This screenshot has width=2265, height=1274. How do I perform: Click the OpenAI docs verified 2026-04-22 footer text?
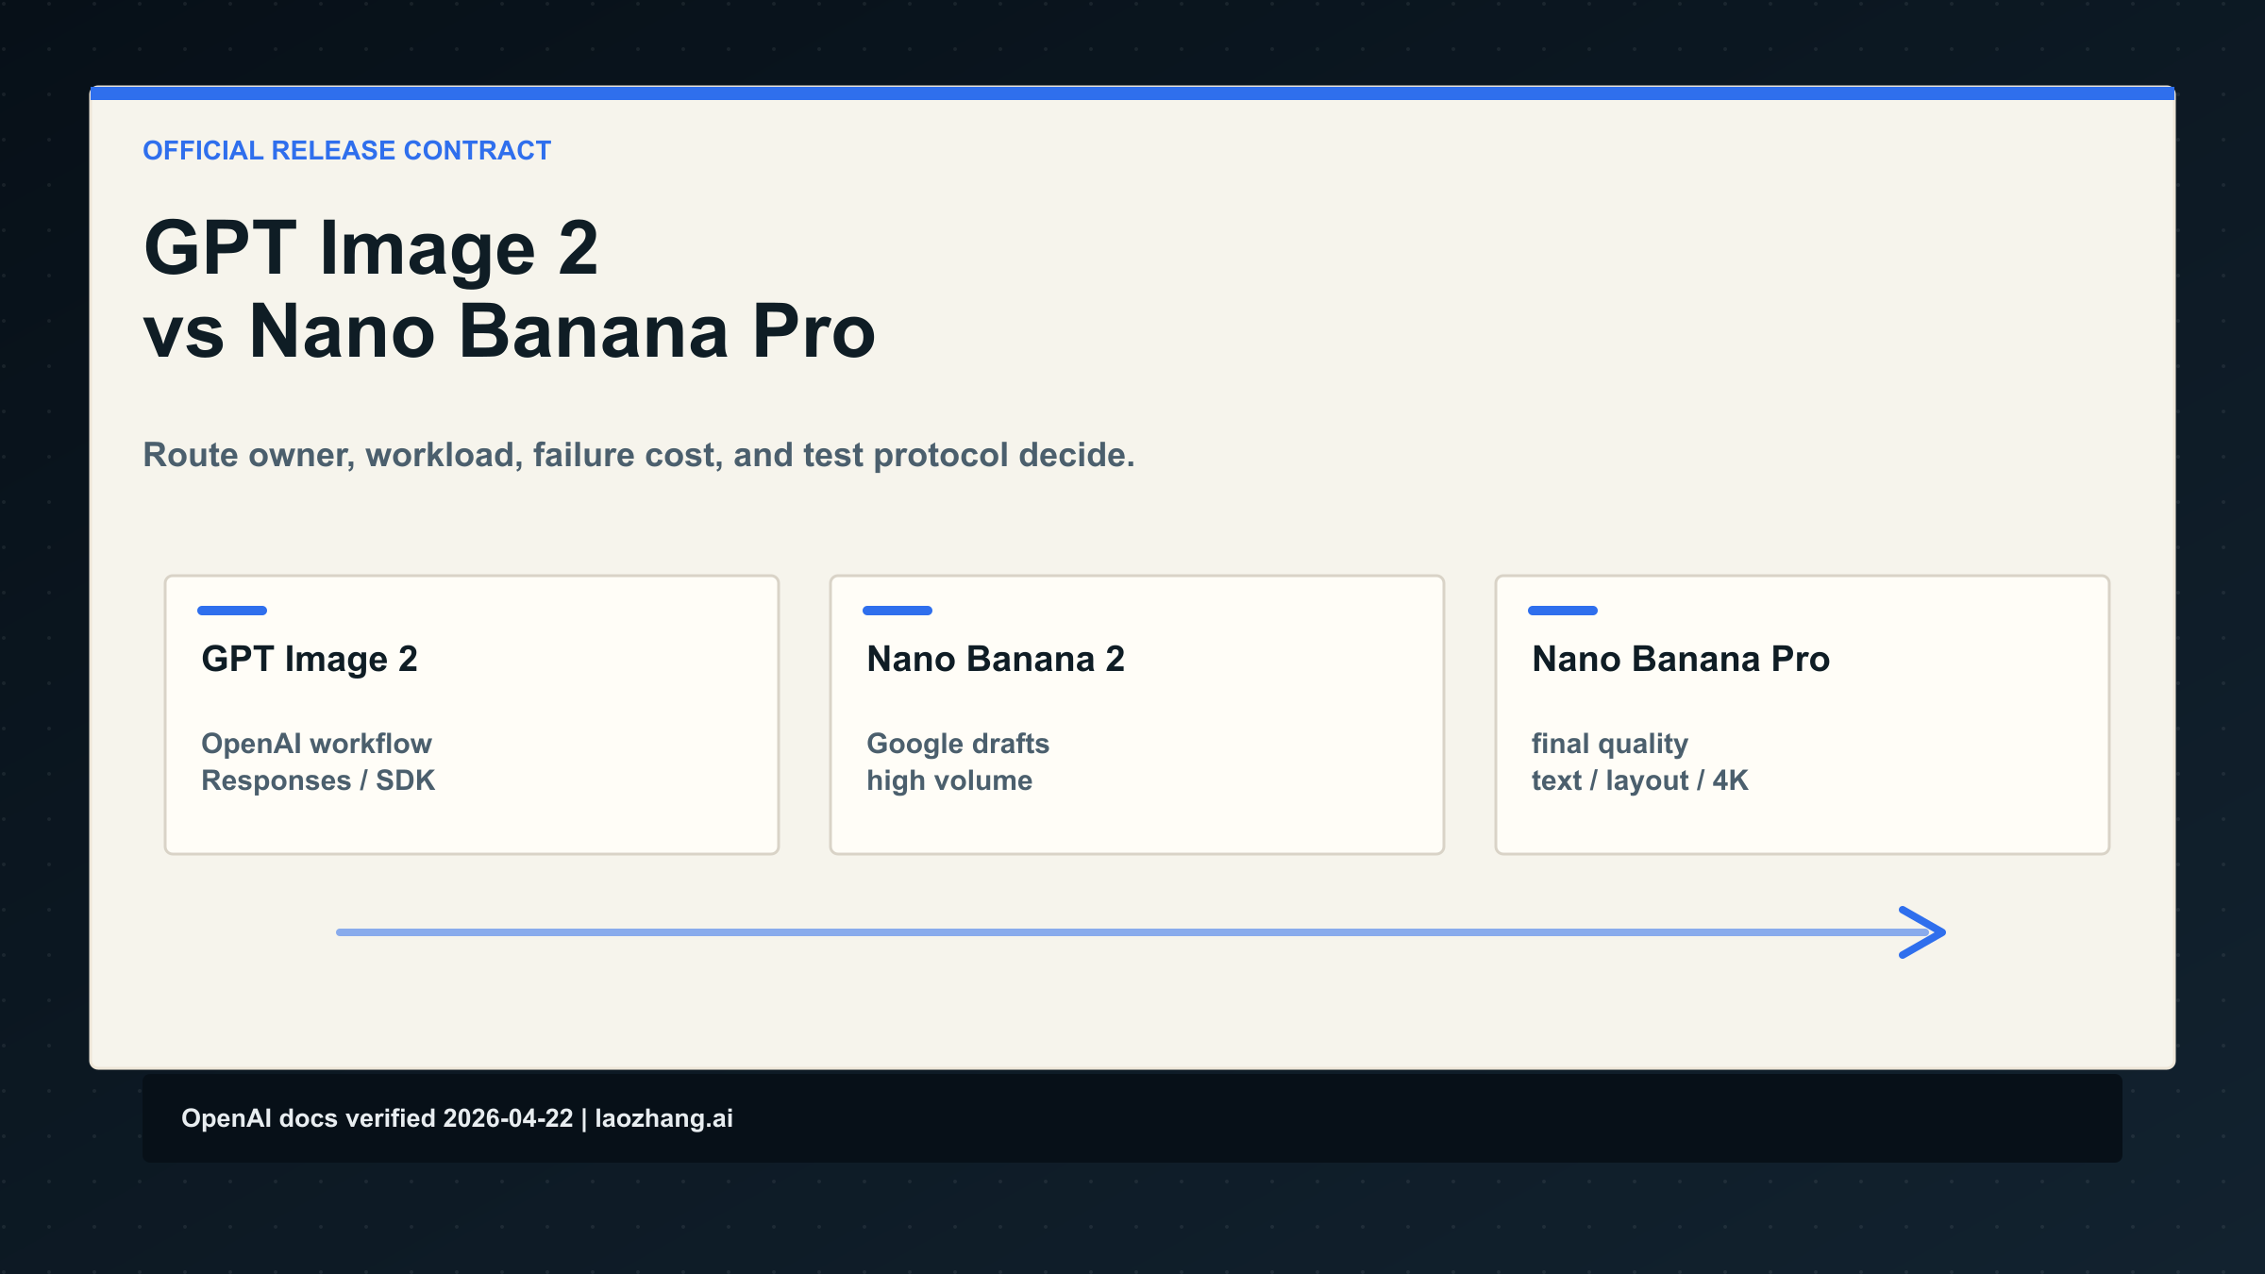[458, 1118]
